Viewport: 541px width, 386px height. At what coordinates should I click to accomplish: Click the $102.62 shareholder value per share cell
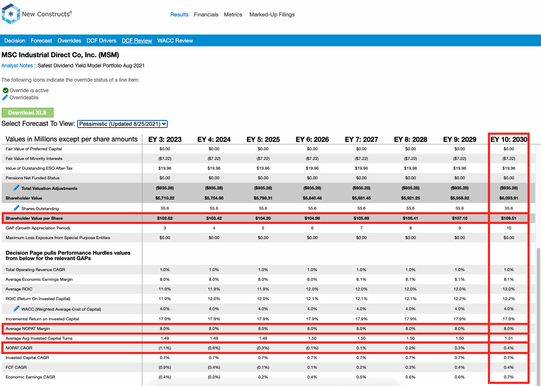pyautogui.click(x=165, y=218)
